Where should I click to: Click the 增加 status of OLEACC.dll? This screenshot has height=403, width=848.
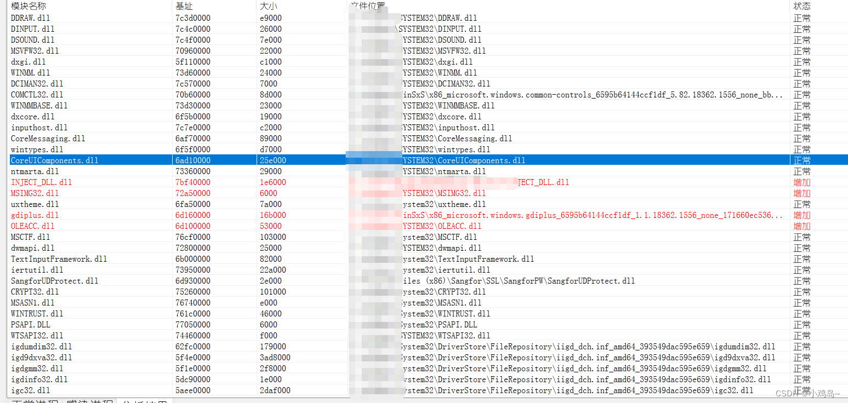802,226
